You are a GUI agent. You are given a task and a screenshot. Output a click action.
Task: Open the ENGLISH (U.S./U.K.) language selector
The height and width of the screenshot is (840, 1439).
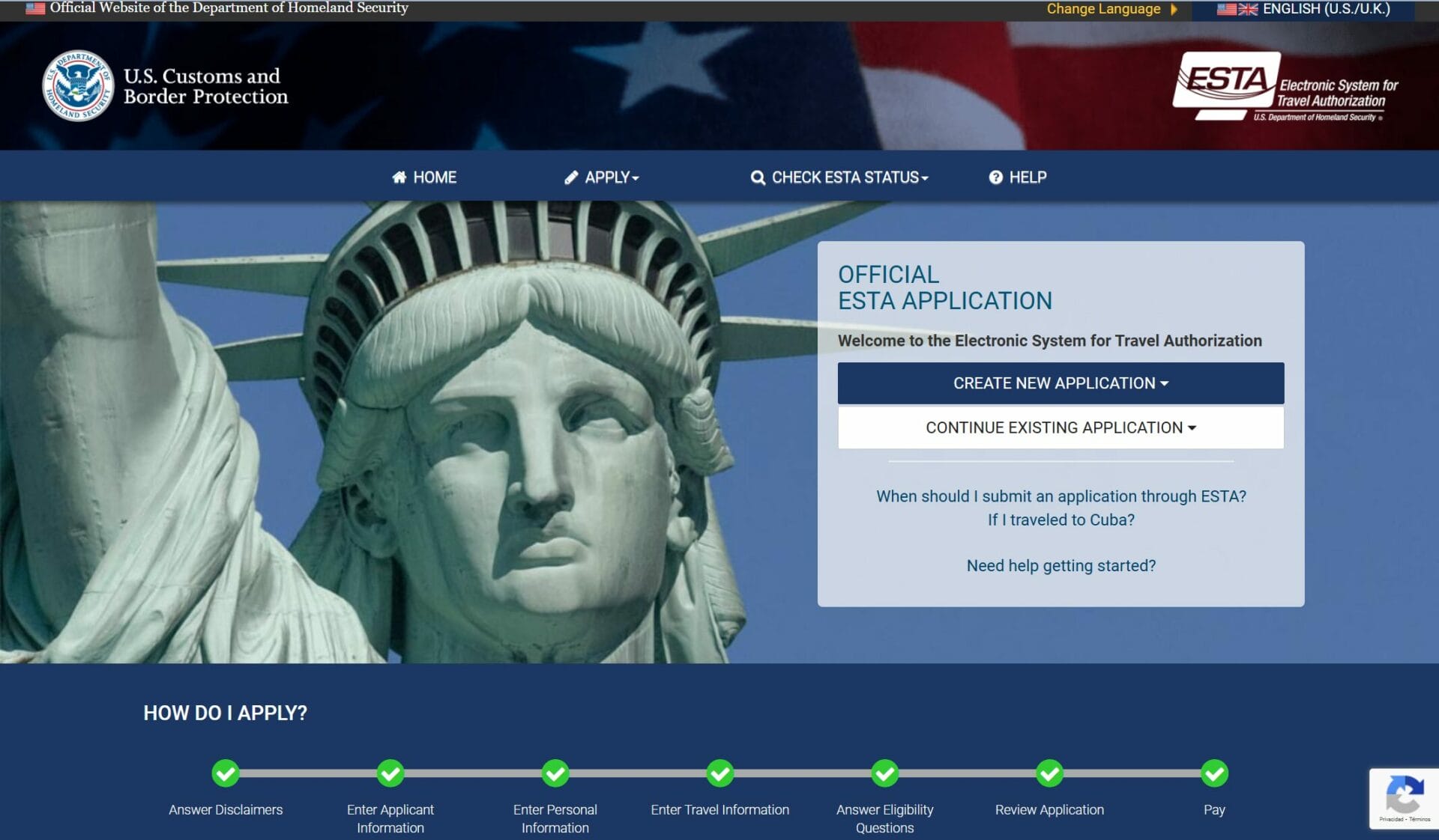coord(1303,9)
